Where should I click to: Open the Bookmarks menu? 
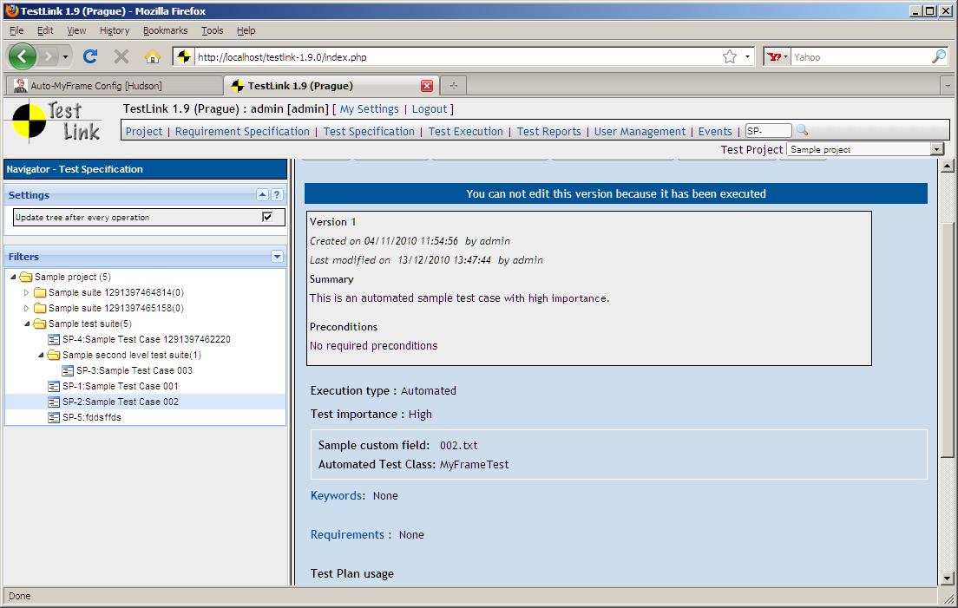coord(164,30)
